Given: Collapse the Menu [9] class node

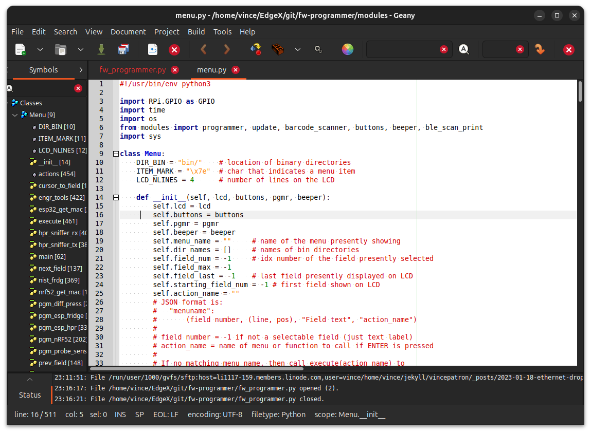Looking at the screenshot, I should 15,115.
